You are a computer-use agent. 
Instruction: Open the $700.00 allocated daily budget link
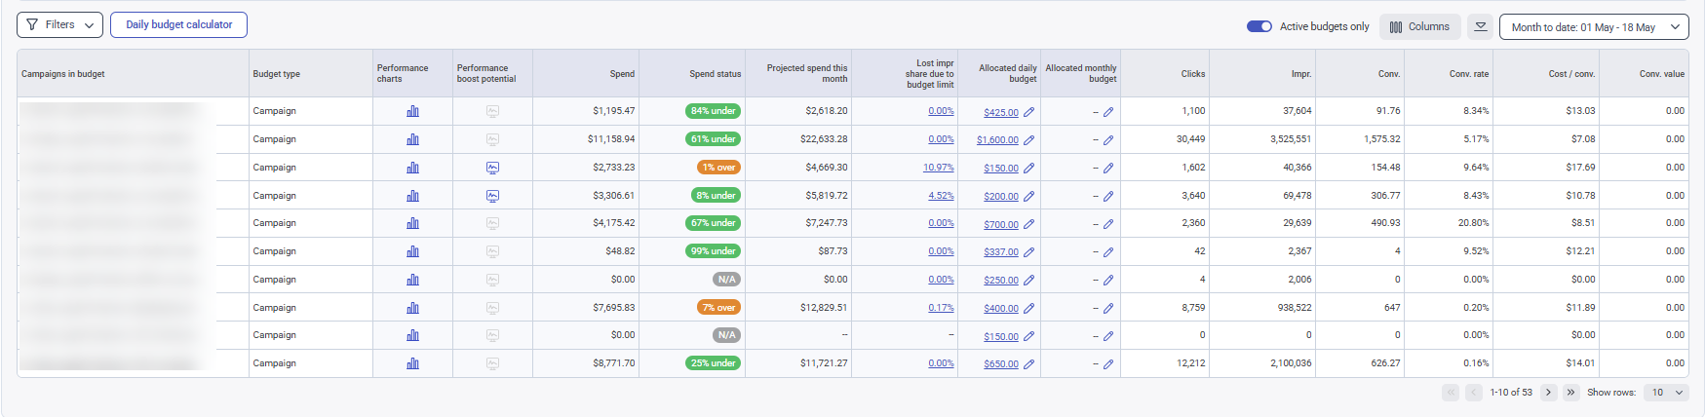point(1001,224)
